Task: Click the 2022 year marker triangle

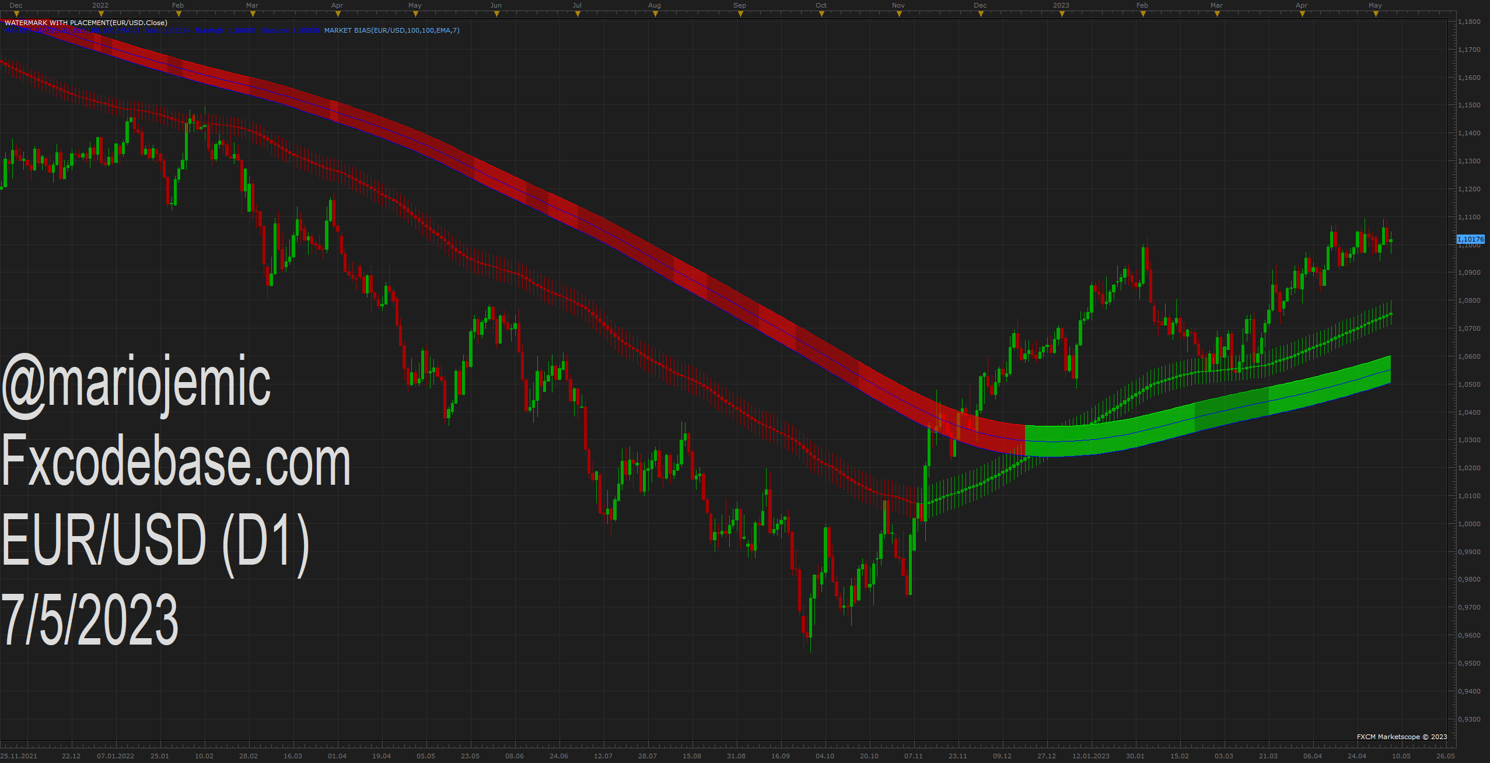Action: (101, 14)
